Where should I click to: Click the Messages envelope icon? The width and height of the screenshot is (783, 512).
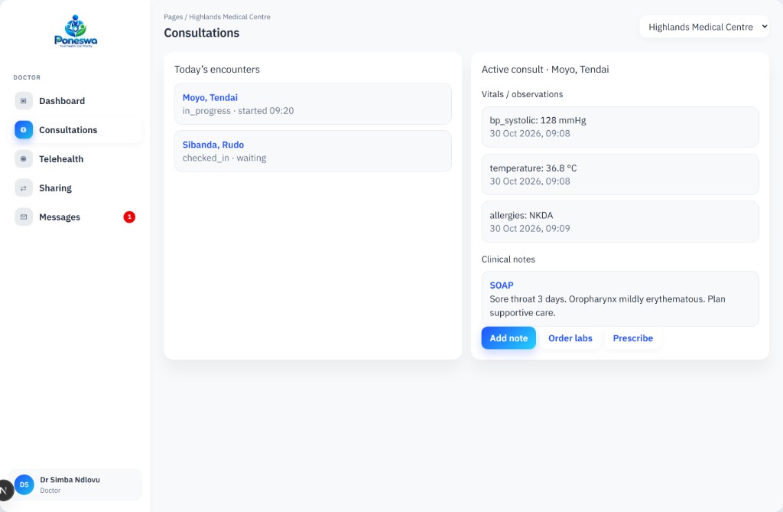click(x=24, y=217)
